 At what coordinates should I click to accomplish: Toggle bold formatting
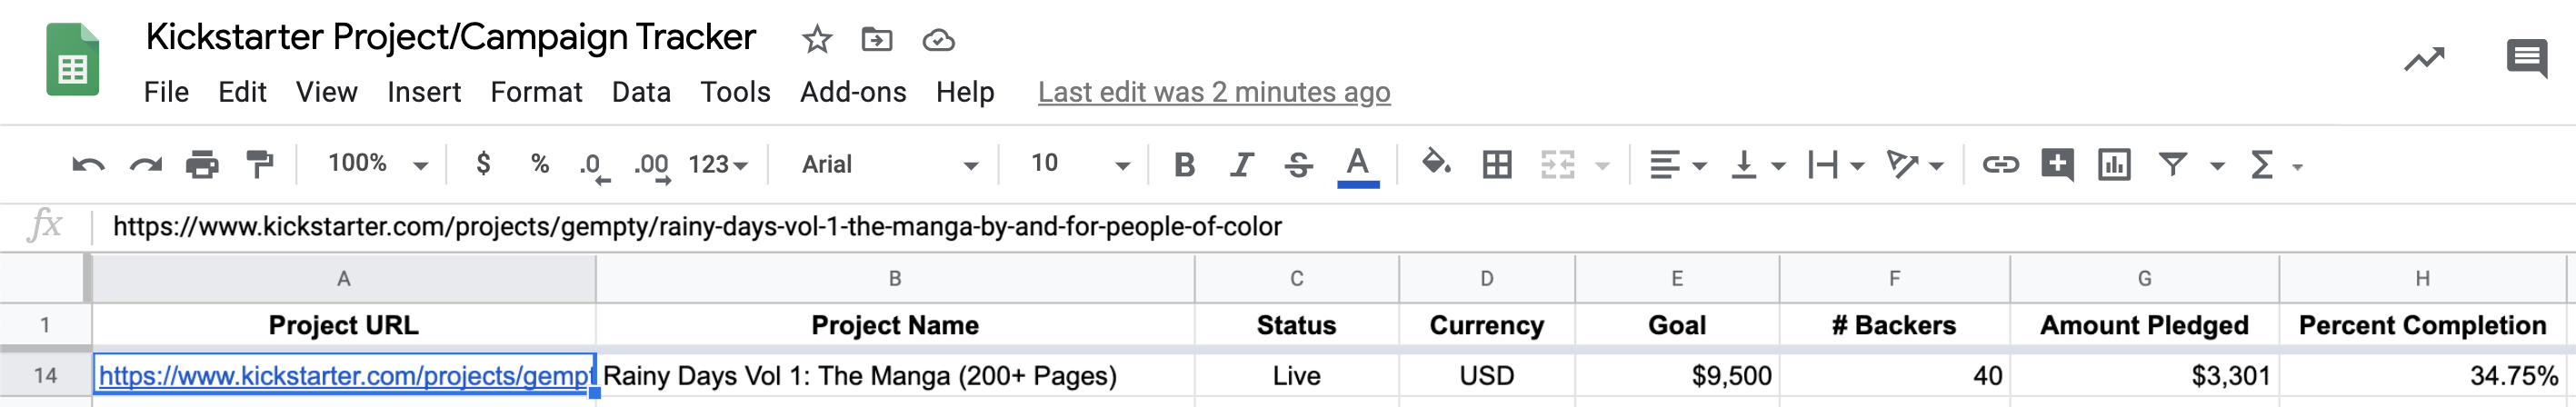tap(1184, 164)
